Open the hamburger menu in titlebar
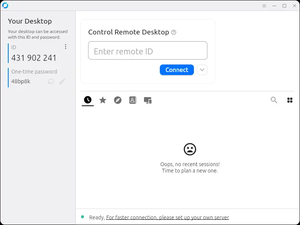Screen dimensions: 300x225 tap(264, 6)
